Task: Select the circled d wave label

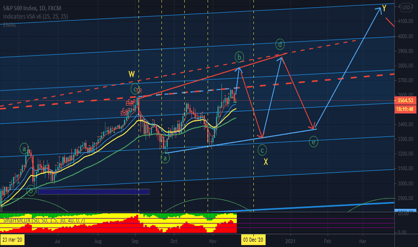Action: click(280, 44)
